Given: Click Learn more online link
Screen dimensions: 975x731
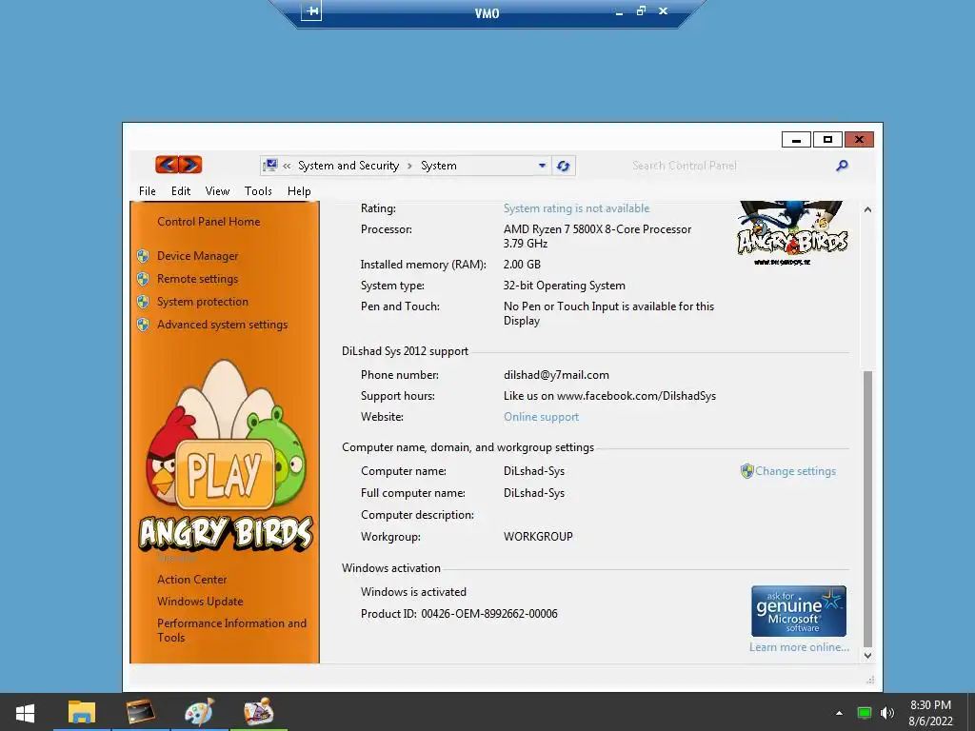Looking at the screenshot, I should click(799, 647).
